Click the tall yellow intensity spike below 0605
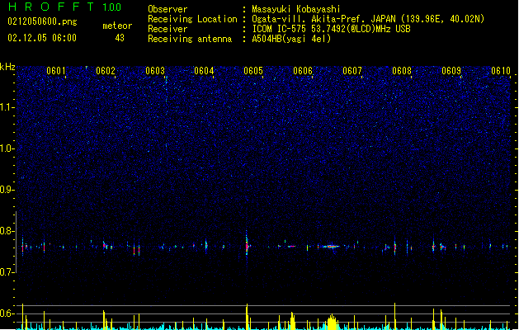 (247, 317)
